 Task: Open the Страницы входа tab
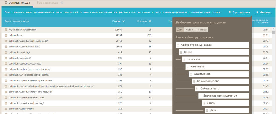[x=18, y=3]
